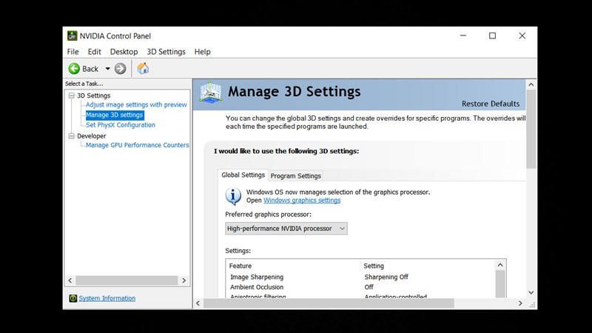
Task: Close the NVIDIA Control Panel window
Action: point(522,36)
